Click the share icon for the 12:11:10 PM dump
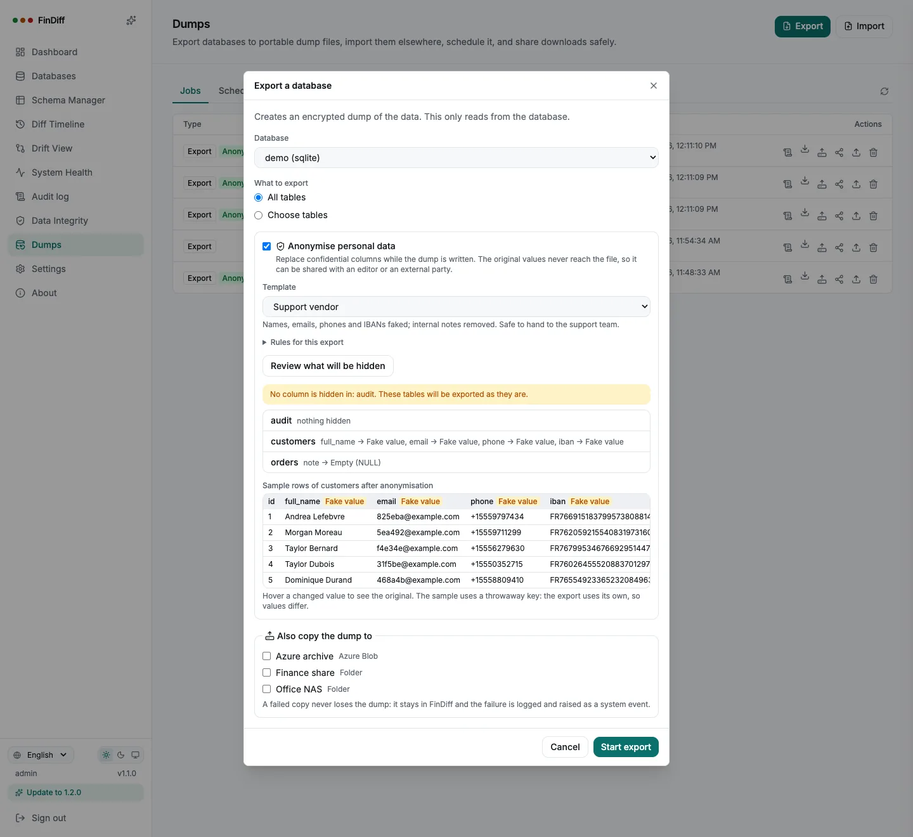Screen dimensions: 913x837 coord(839,152)
